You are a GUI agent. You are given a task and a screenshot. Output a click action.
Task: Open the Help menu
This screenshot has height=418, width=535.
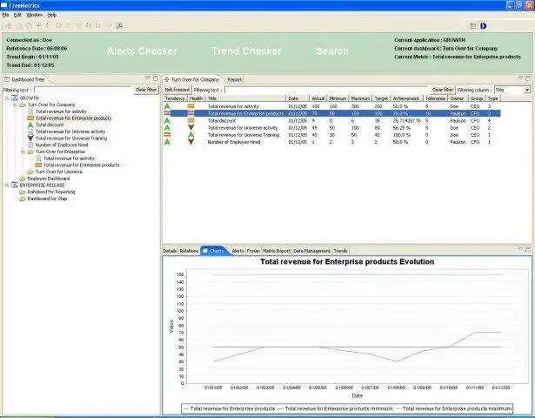[x=52, y=15]
